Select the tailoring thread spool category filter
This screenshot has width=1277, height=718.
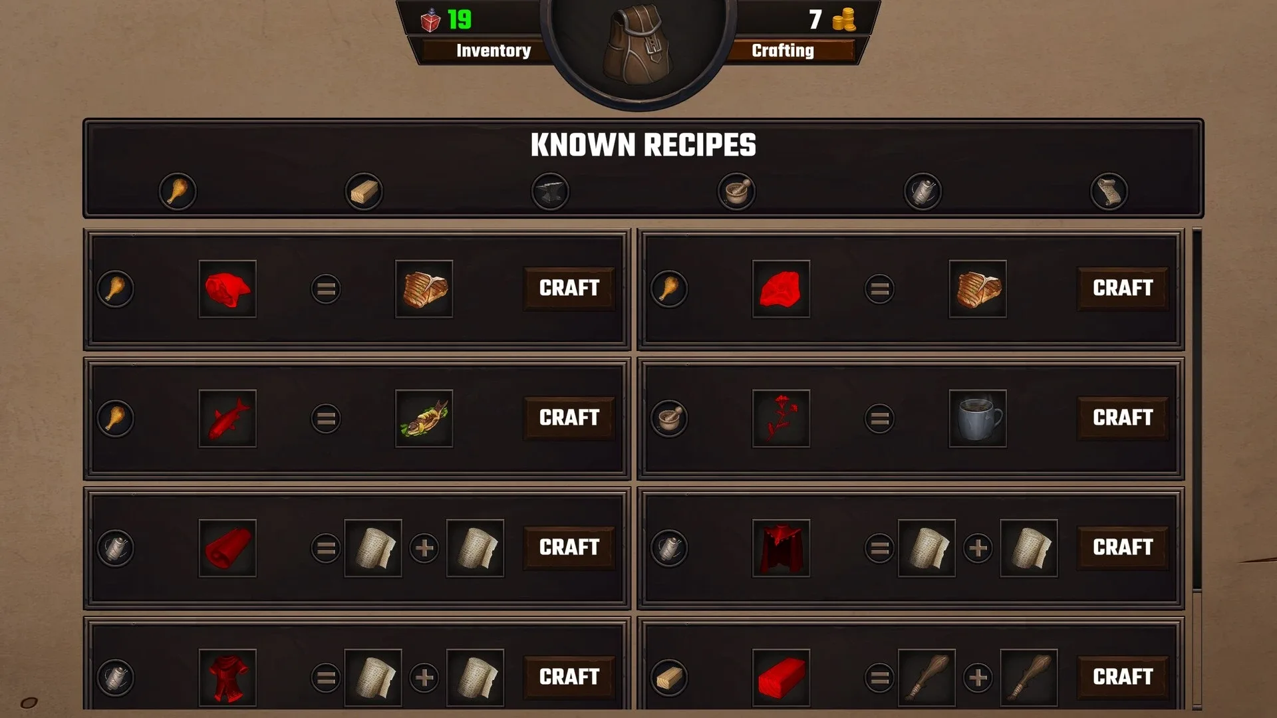922,191
